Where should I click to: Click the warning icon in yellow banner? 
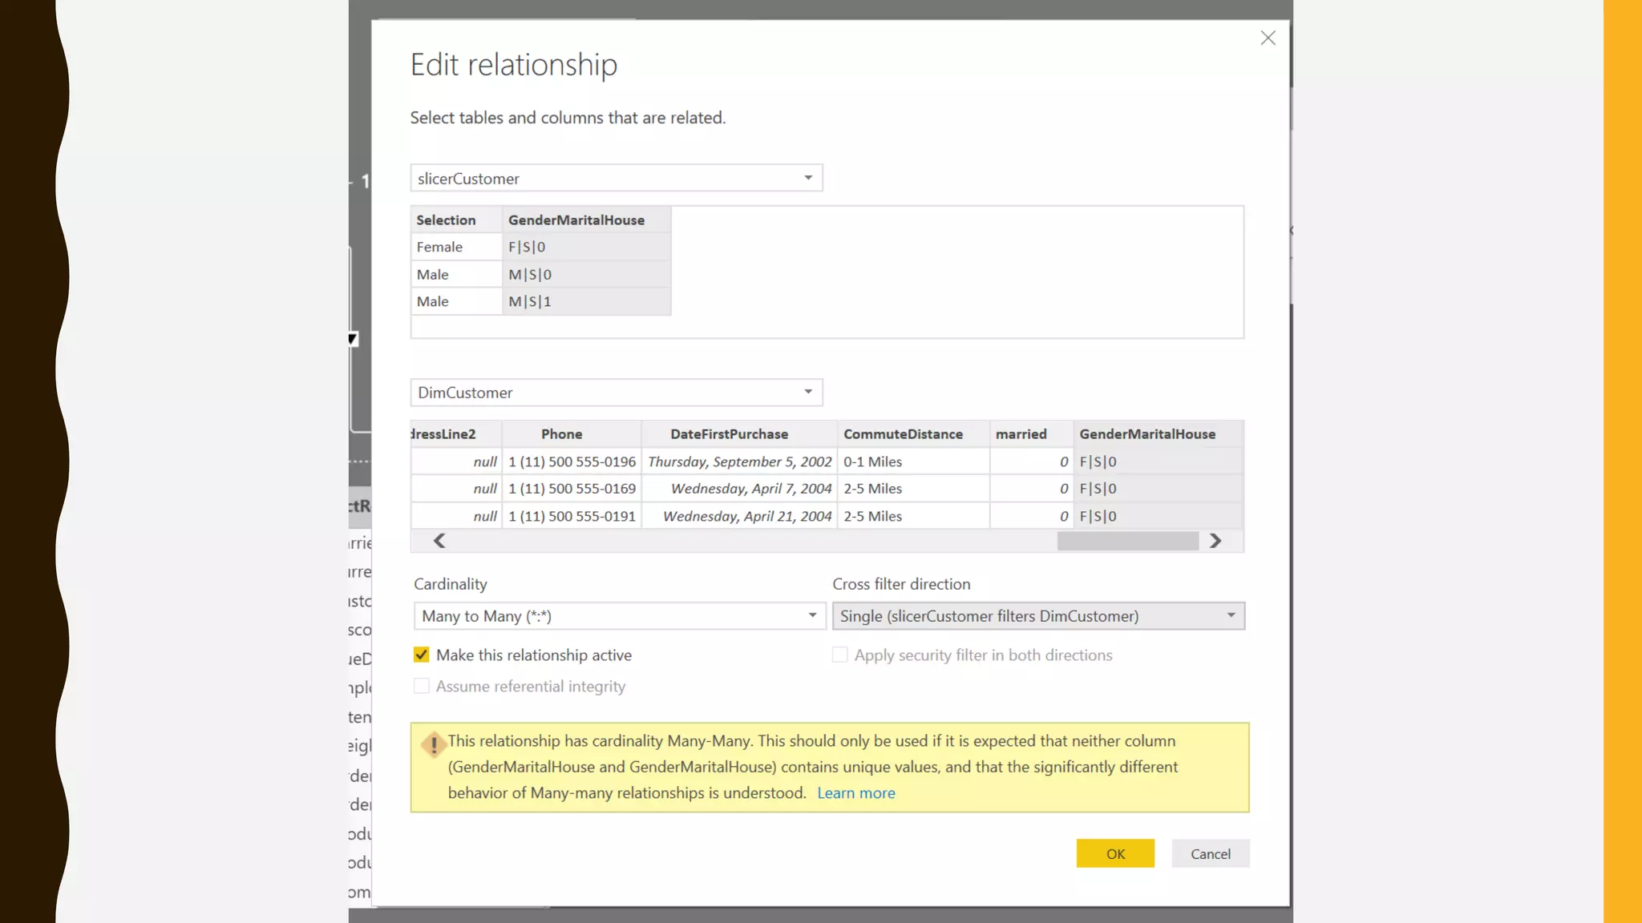click(434, 744)
